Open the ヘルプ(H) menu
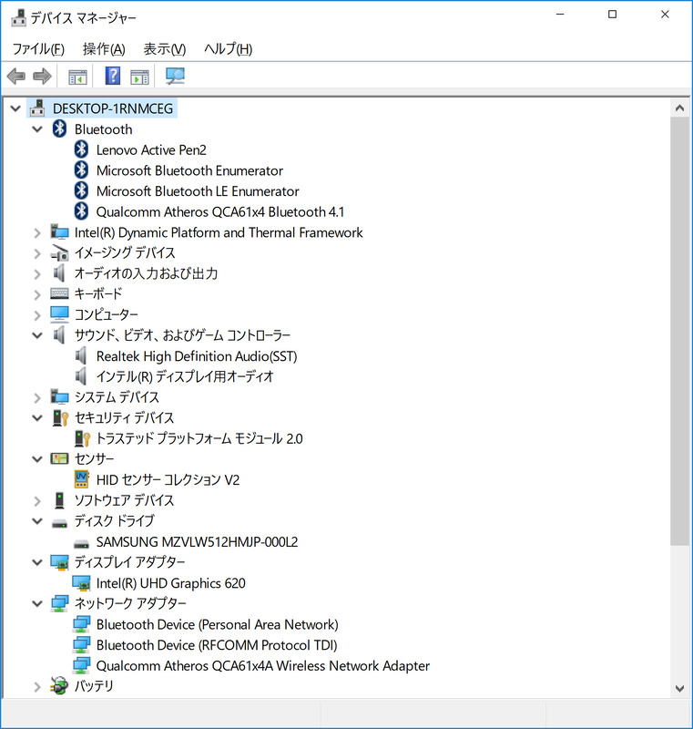This screenshot has height=729, width=693. (x=228, y=49)
